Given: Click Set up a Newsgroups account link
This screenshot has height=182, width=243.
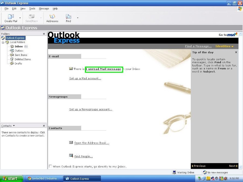Looking at the screenshot, I should click(x=91, y=109).
